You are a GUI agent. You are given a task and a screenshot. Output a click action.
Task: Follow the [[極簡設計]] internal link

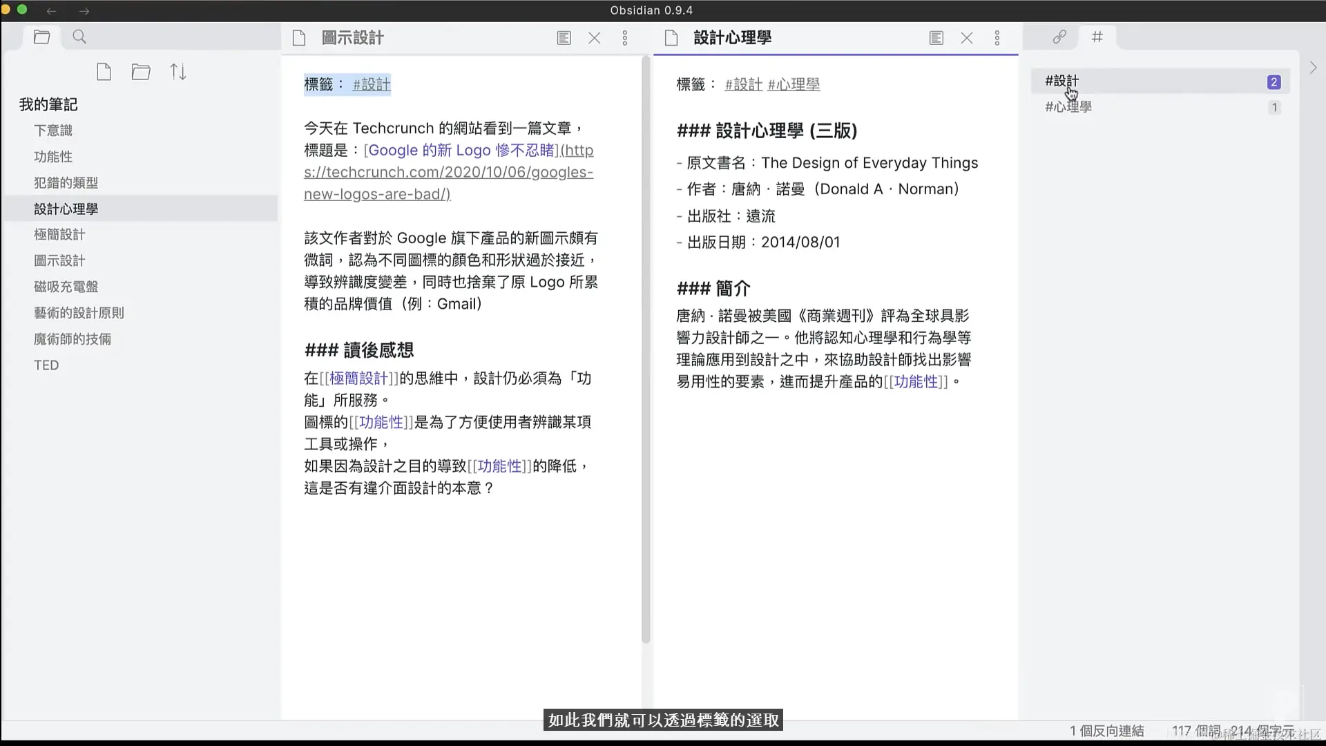[x=358, y=379]
